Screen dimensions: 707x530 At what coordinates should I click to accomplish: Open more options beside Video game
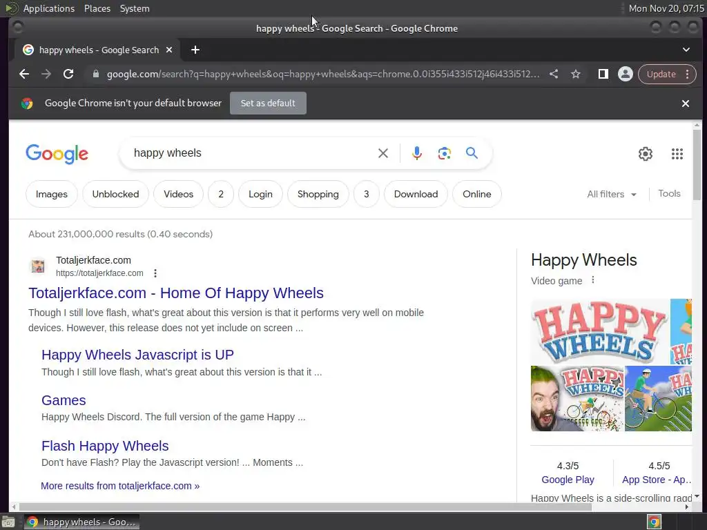pyautogui.click(x=593, y=280)
